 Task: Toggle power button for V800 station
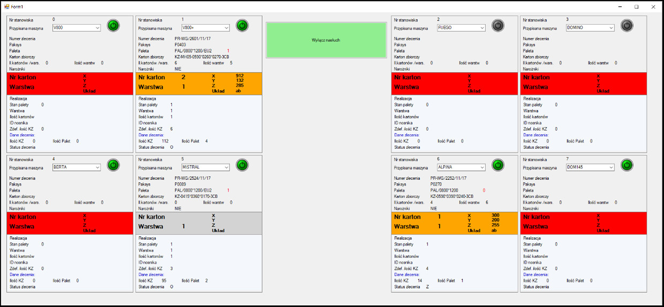point(113,26)
